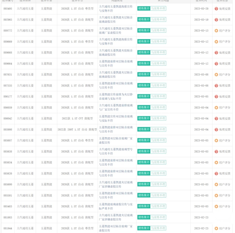This screenshot has height=233, width=235.
Task: Click the date 2023-03-19
Action: pos(201,20)
